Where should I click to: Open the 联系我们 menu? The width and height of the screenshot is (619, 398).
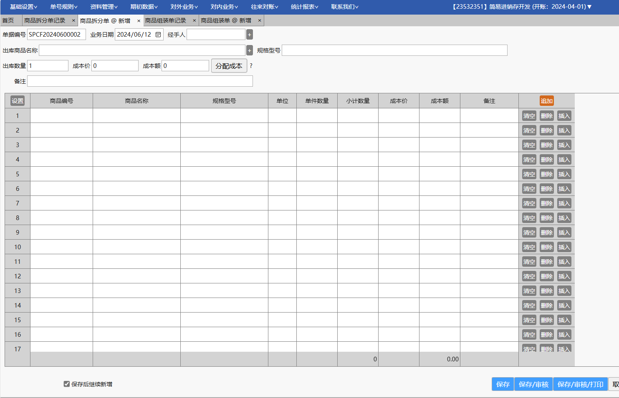tap(345, 7)
